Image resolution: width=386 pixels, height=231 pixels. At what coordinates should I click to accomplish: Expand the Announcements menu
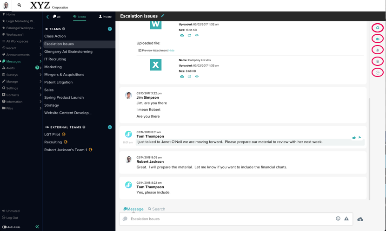coord(40,54)
